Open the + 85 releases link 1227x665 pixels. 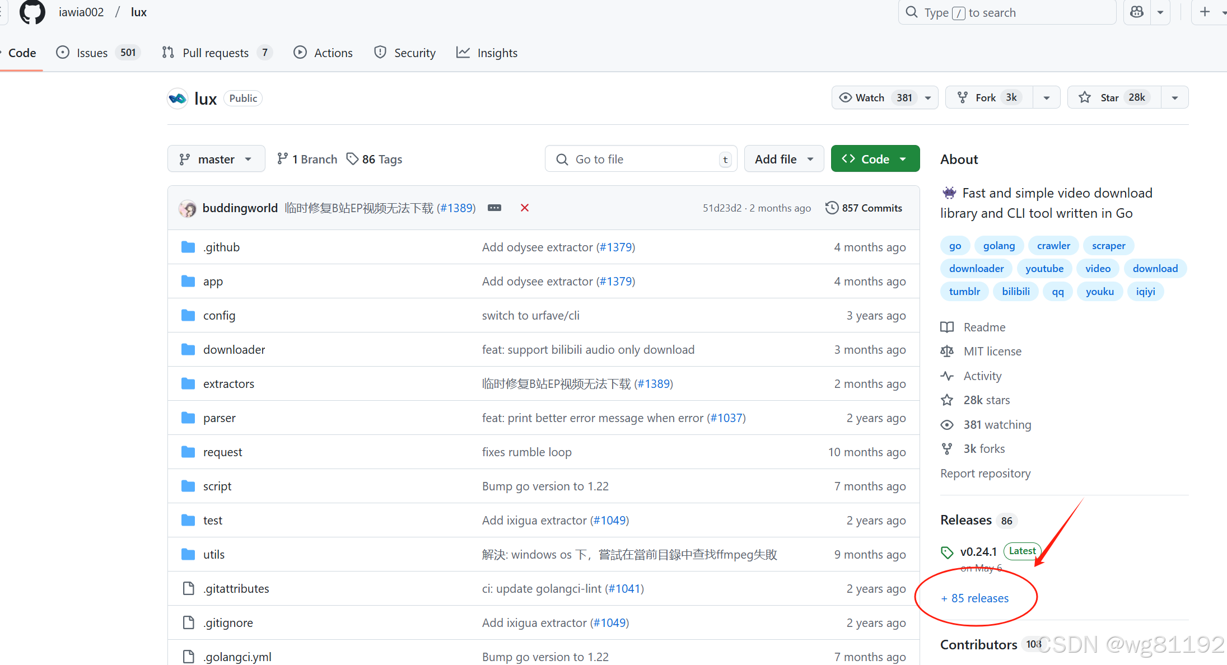pos(975,598)
